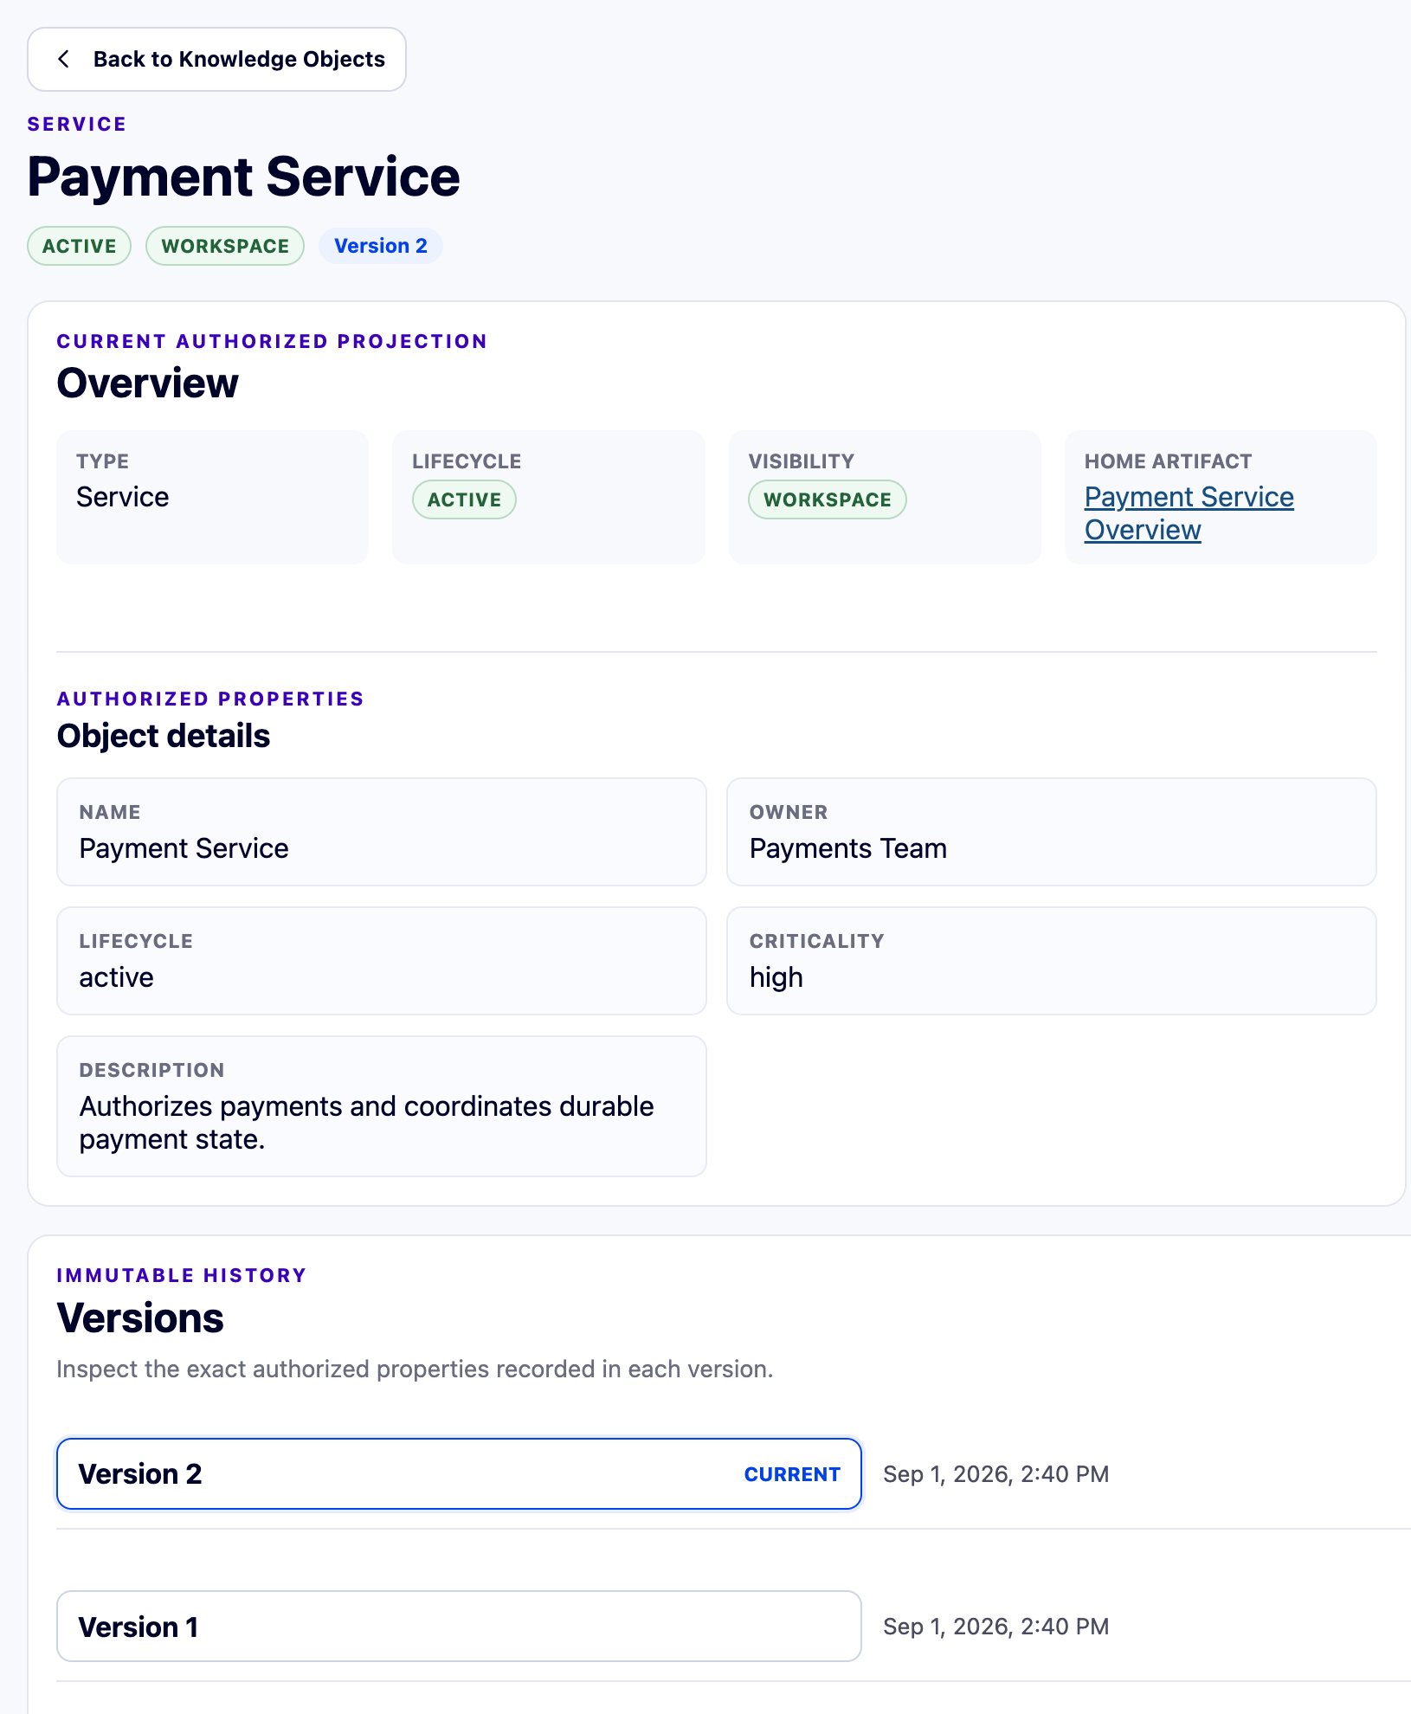Click the 'DESCRIPTION' field label
1411x1714 pixels.
click(151, 1070)
